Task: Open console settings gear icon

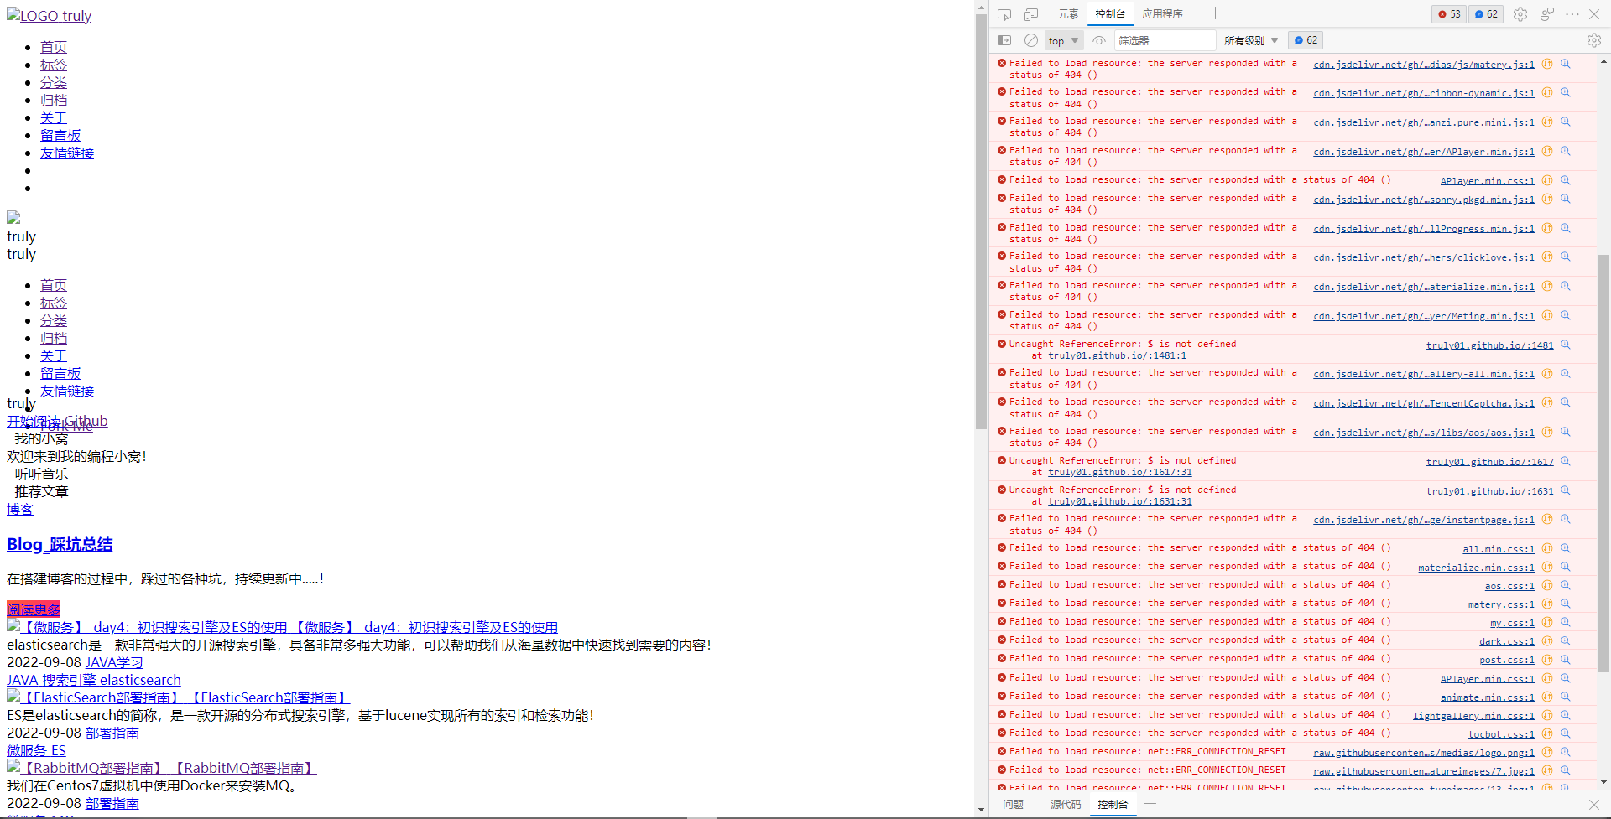Action: click(1593, 40)
